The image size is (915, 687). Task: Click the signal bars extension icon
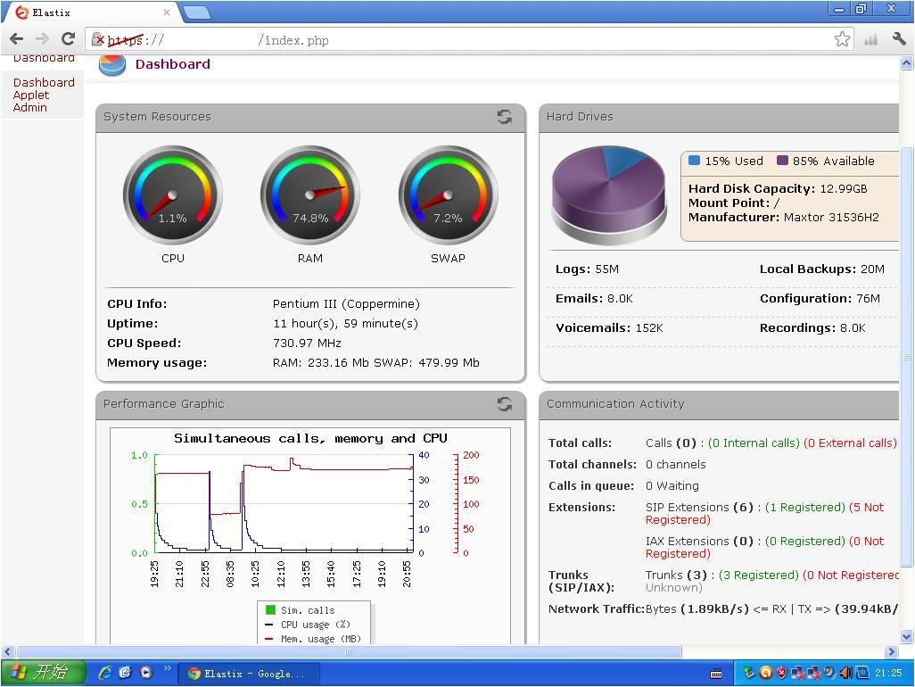(x=870, y=39)
